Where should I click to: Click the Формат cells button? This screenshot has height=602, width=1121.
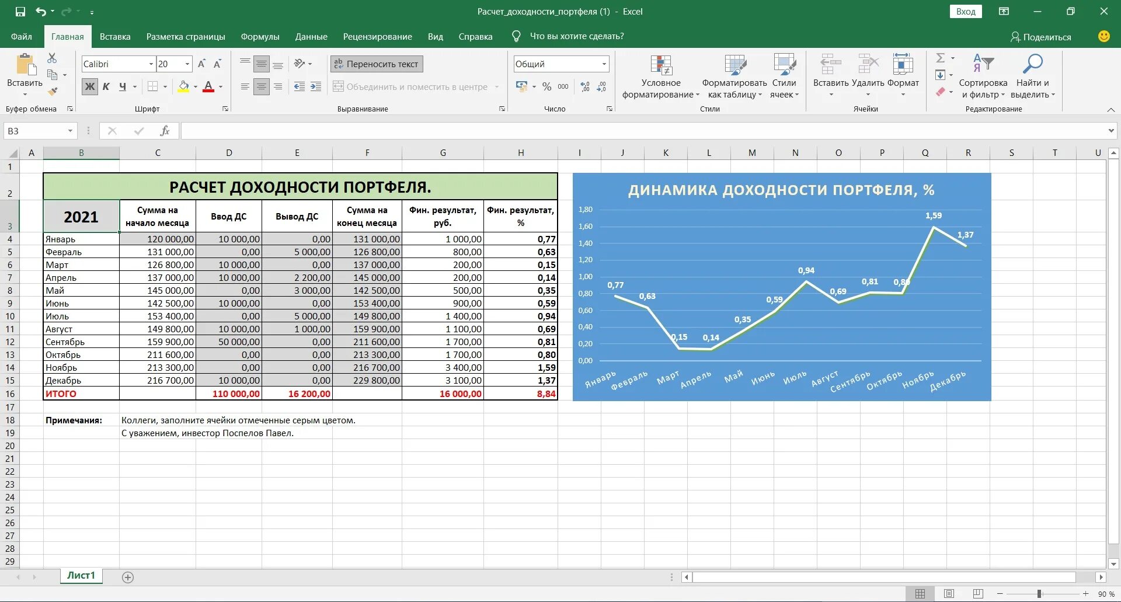pyautogui.click(x=903, y=76)
